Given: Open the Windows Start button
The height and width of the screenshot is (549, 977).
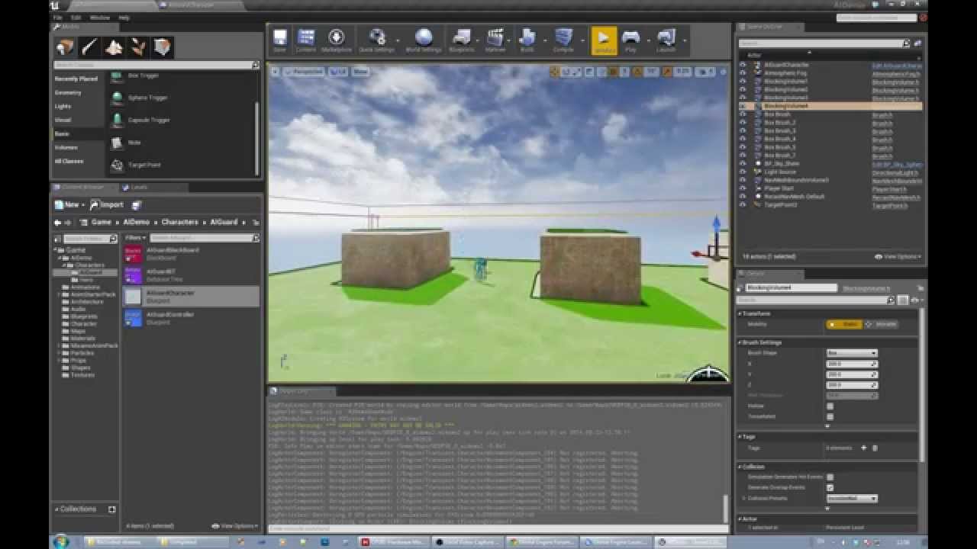Looking at the screenshot, I should 61,541.
